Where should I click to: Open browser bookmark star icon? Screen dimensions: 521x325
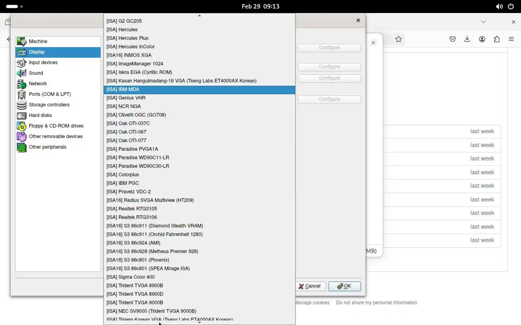(x=398, y=39)
